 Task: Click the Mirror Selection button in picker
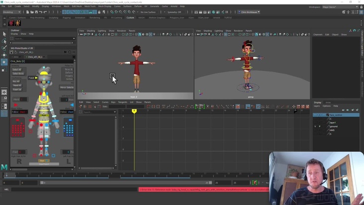pyautogui.click(x=67, y=88)
